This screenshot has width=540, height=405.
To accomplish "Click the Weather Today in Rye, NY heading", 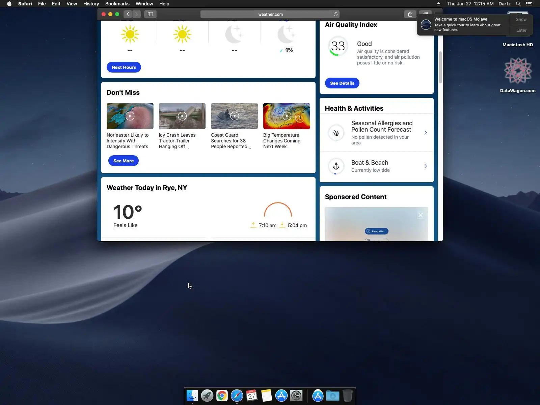I will click(147, 188).
